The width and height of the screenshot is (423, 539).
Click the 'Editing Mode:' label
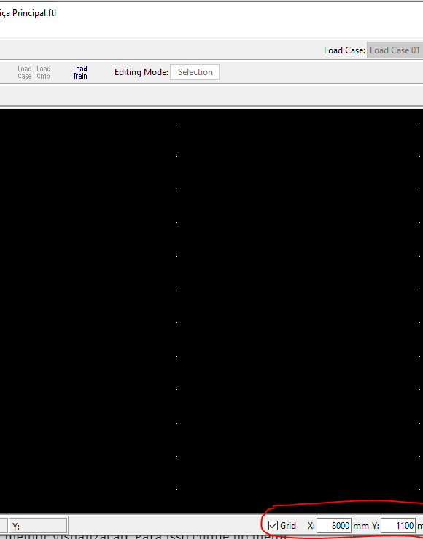pyautogui.click(x=141, y=72)
